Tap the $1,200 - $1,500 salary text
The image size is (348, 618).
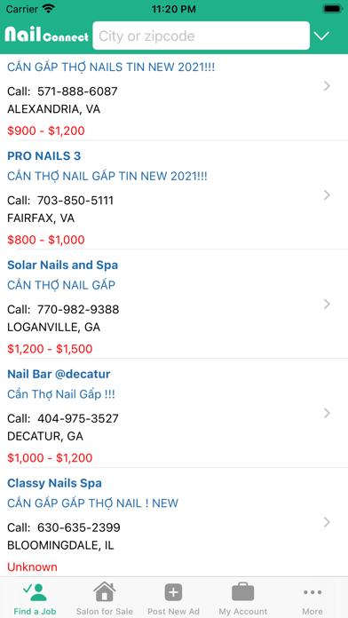[50, 349]
